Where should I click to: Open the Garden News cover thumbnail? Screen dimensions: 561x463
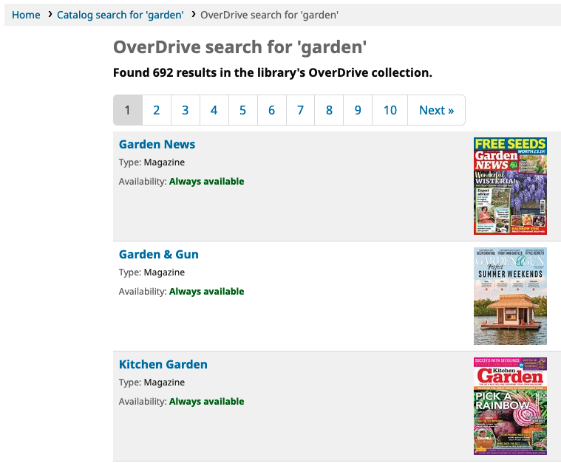pyautogui.click(x=510, y=186)
